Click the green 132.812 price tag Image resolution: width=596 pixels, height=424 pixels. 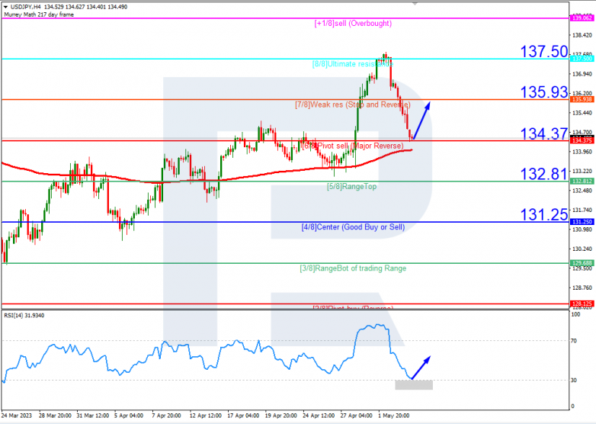pos(582,181)
